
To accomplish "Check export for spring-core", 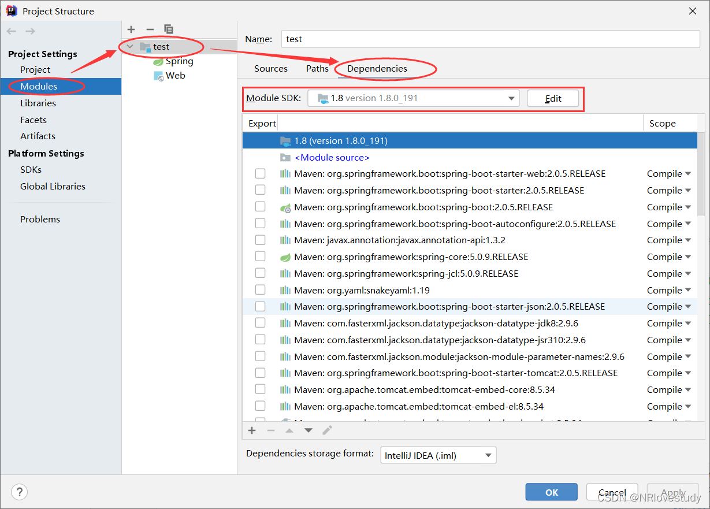I will (260, 257).
